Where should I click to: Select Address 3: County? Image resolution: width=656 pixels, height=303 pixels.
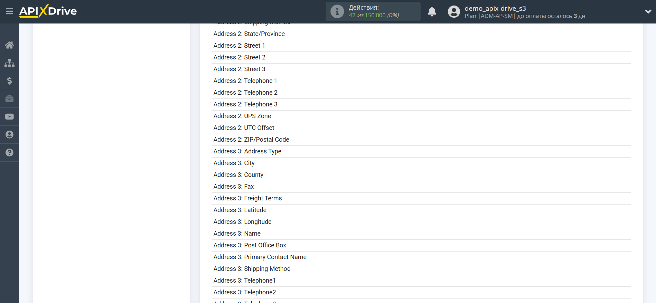tap(421, 175)
